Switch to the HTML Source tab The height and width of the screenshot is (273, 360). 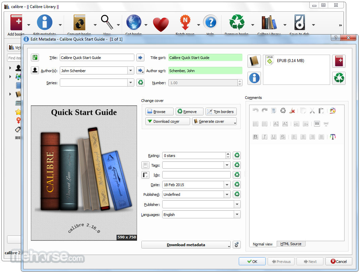tap(291, 244)
